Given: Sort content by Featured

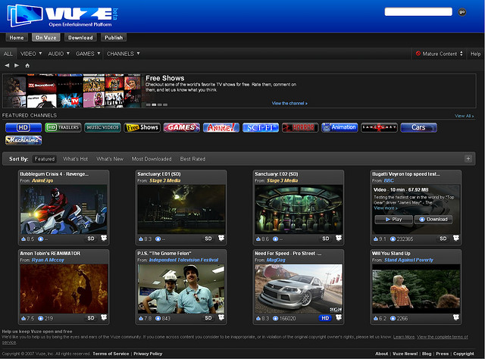Looking at the screenshot, I should [45, 159].
